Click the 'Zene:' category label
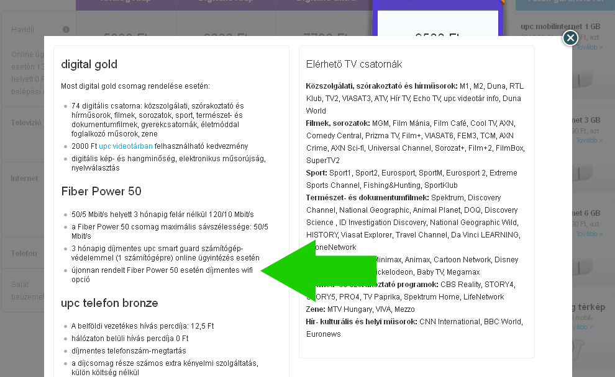The image size is (615, 377). click(x=316, y=309)
